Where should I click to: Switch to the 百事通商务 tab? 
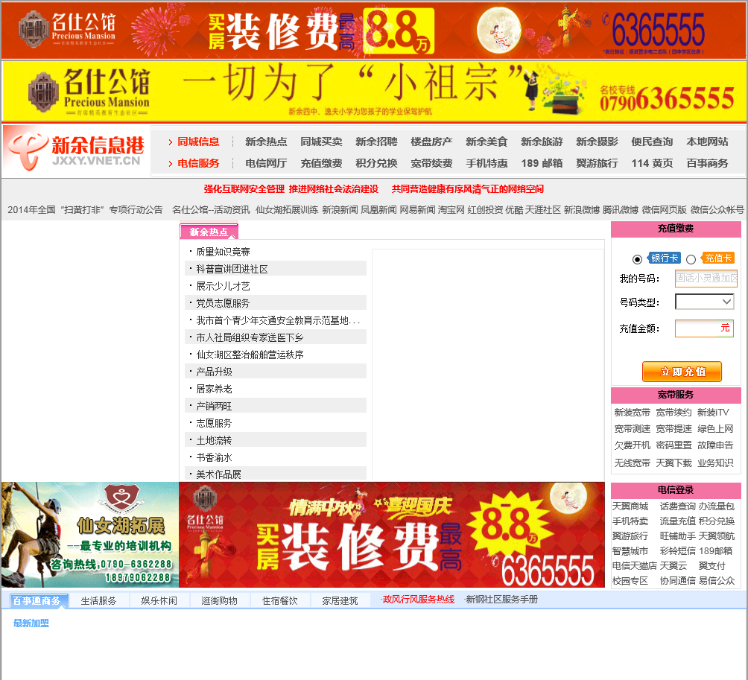coord(39,601)
